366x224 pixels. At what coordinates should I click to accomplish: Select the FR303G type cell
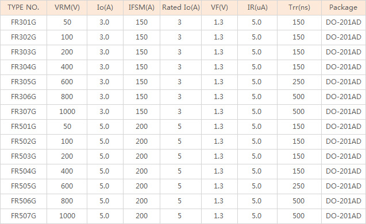coord(24,52)
